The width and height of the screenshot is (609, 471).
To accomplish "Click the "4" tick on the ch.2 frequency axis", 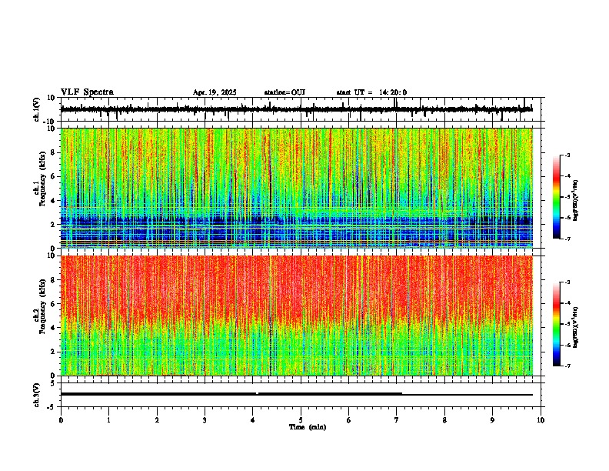I will tap(55, 328).
